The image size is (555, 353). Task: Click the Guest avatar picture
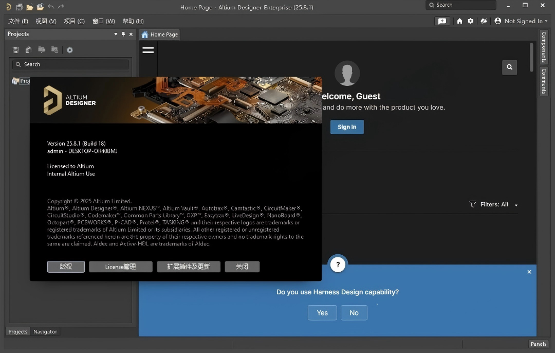347,74
